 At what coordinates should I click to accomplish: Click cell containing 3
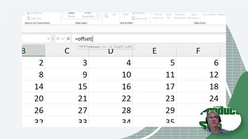point(67,63)
